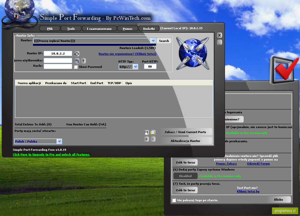Click the key icon beside username field

tap(77, 61)
